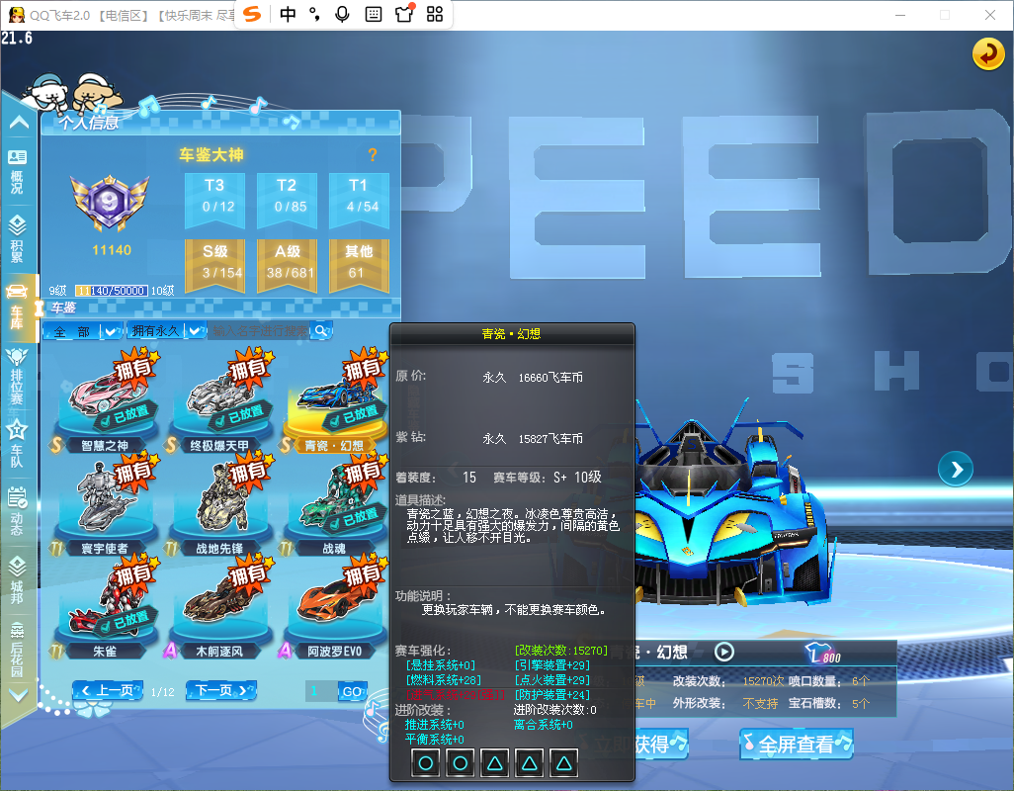Select the S级 car class tab
The width and height of the screenshot is (1014, 791).
(x=214, y=265)
